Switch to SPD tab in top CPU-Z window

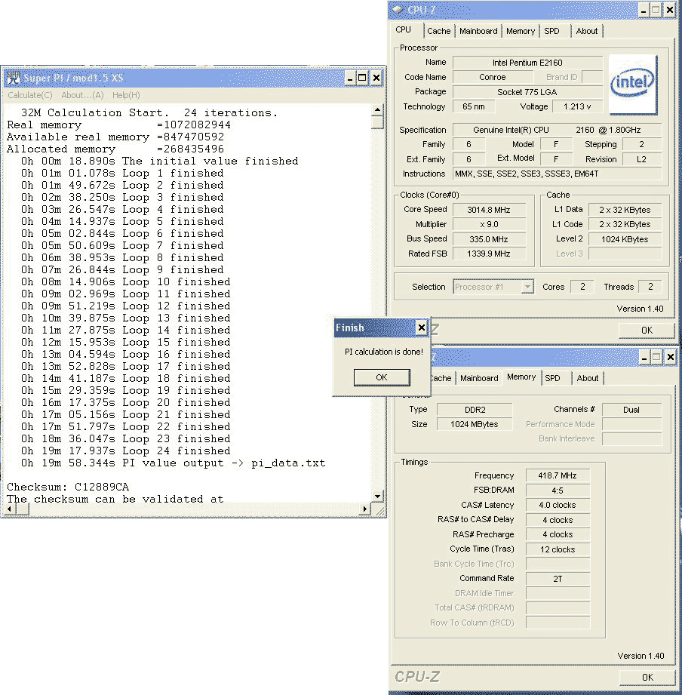coord(551,31)
